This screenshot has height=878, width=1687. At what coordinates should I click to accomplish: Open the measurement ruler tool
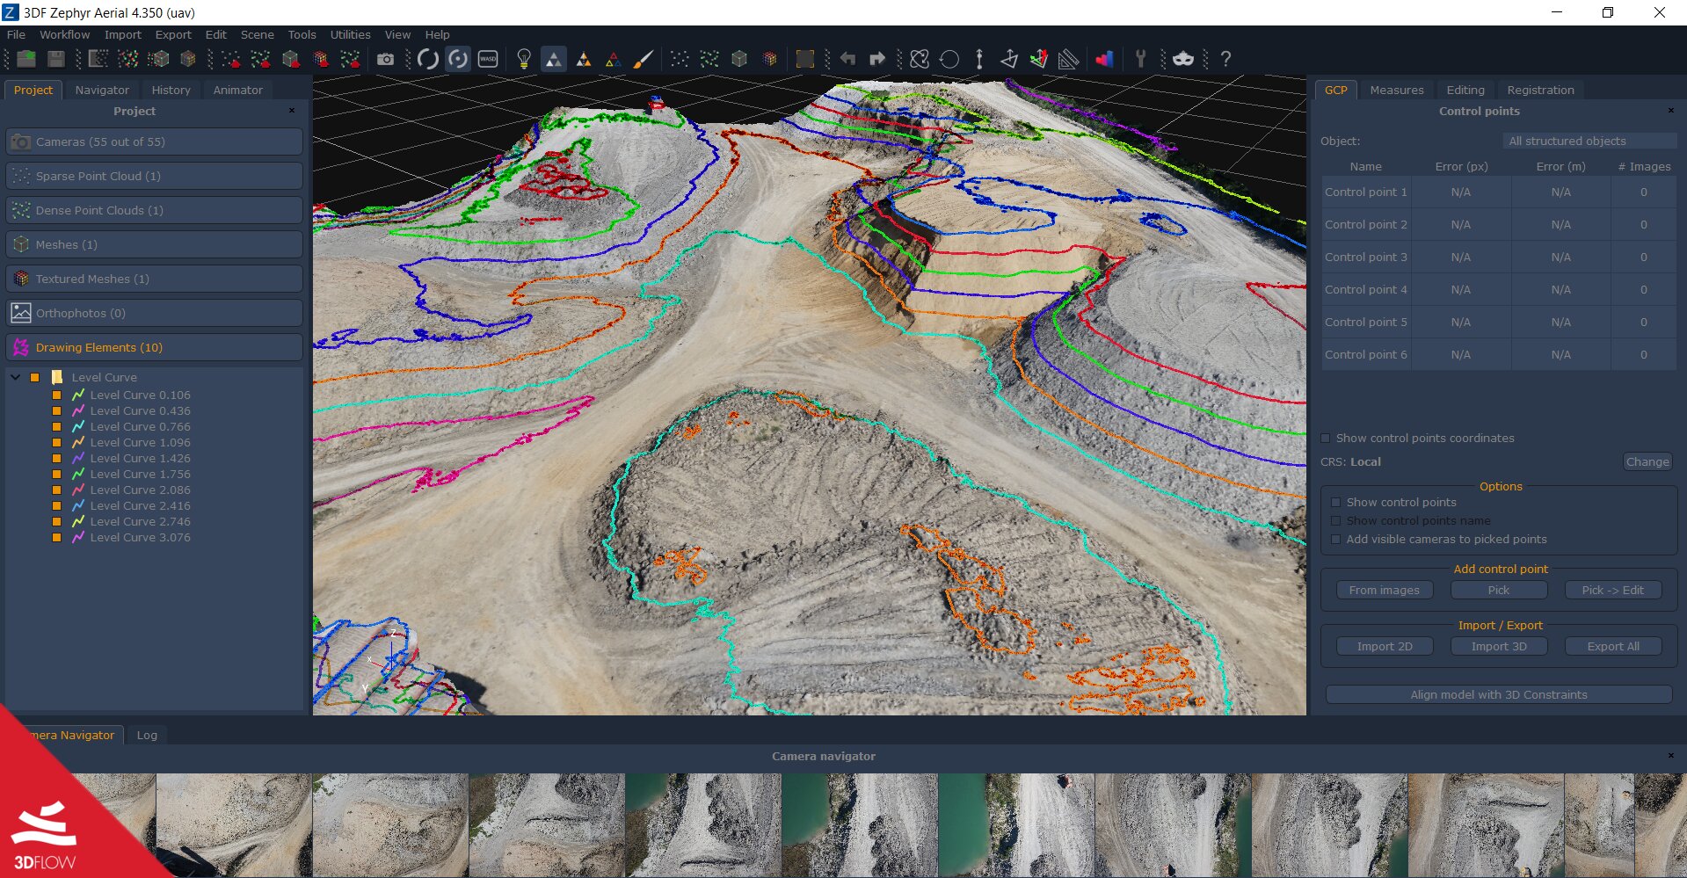pos(1067,59)
